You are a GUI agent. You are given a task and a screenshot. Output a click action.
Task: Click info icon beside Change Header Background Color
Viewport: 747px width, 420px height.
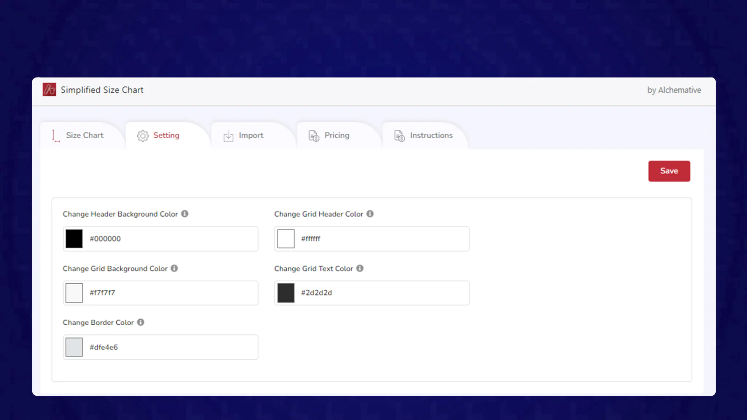point(185,214)
